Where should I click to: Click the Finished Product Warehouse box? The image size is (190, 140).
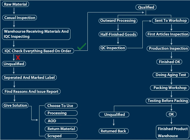point(172,132)
